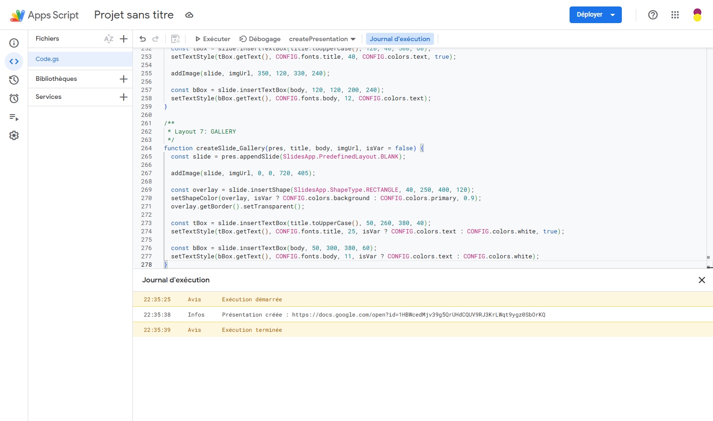Click the cloud save status icon

[x=189, y=15]
